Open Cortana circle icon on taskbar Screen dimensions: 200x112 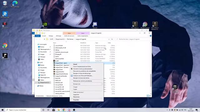43,110
